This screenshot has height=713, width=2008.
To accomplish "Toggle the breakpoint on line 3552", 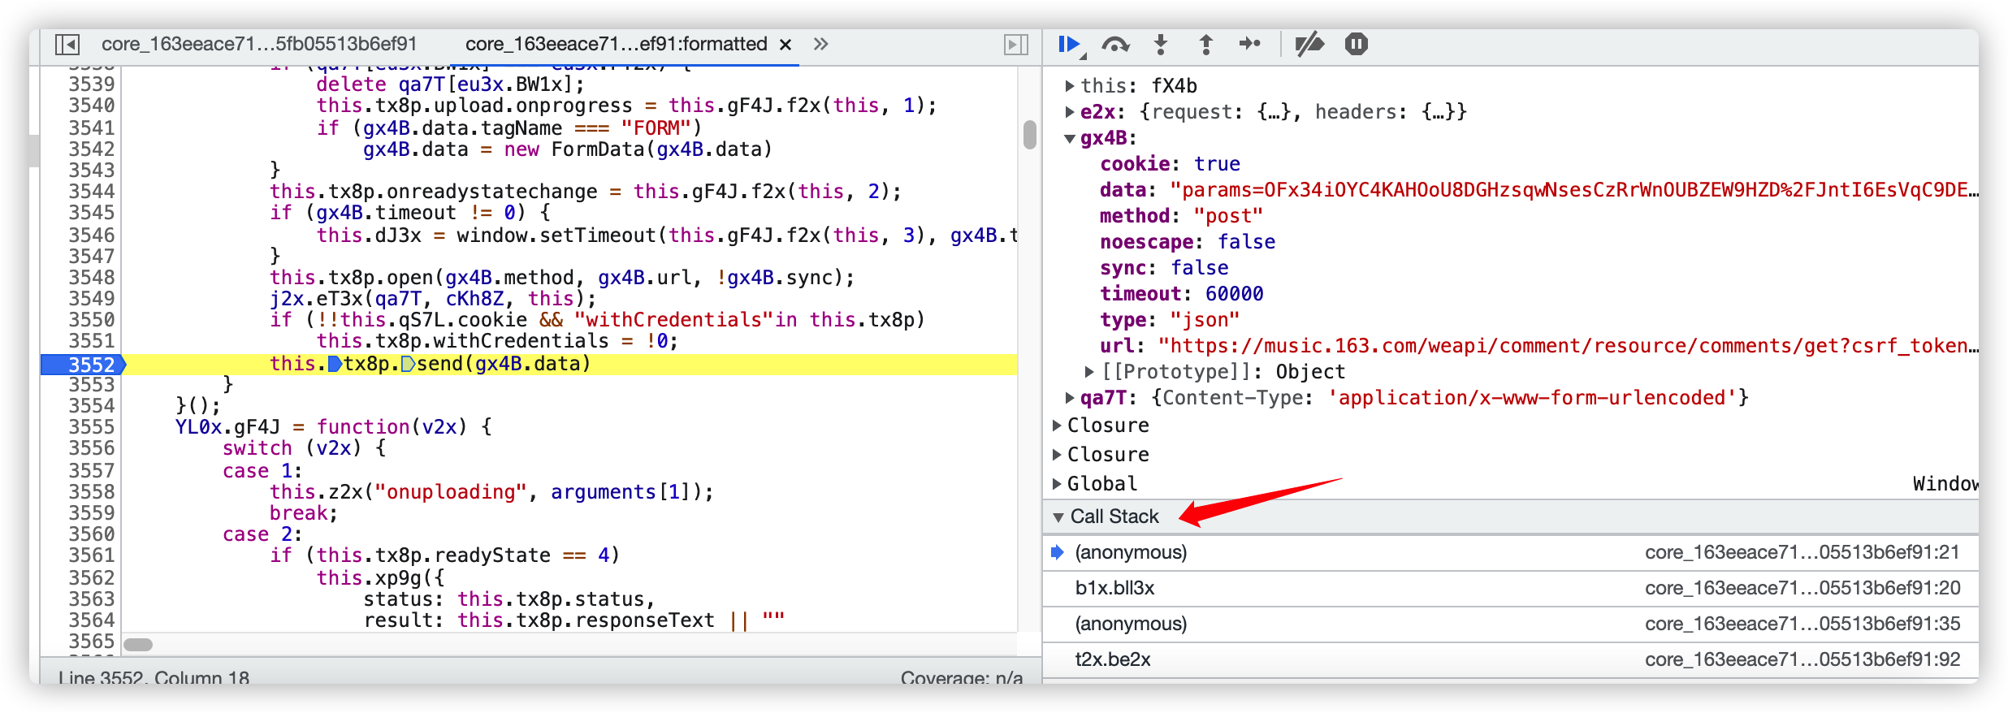I will 91,365.
